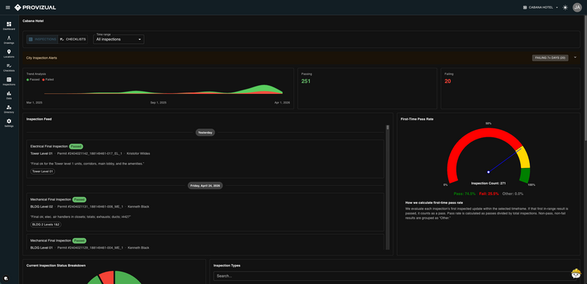The height and width of the screenshot is (284, 587).
Task: Click the Failing 7+ Days (20) chip
Action: click(x=550, y=58)
